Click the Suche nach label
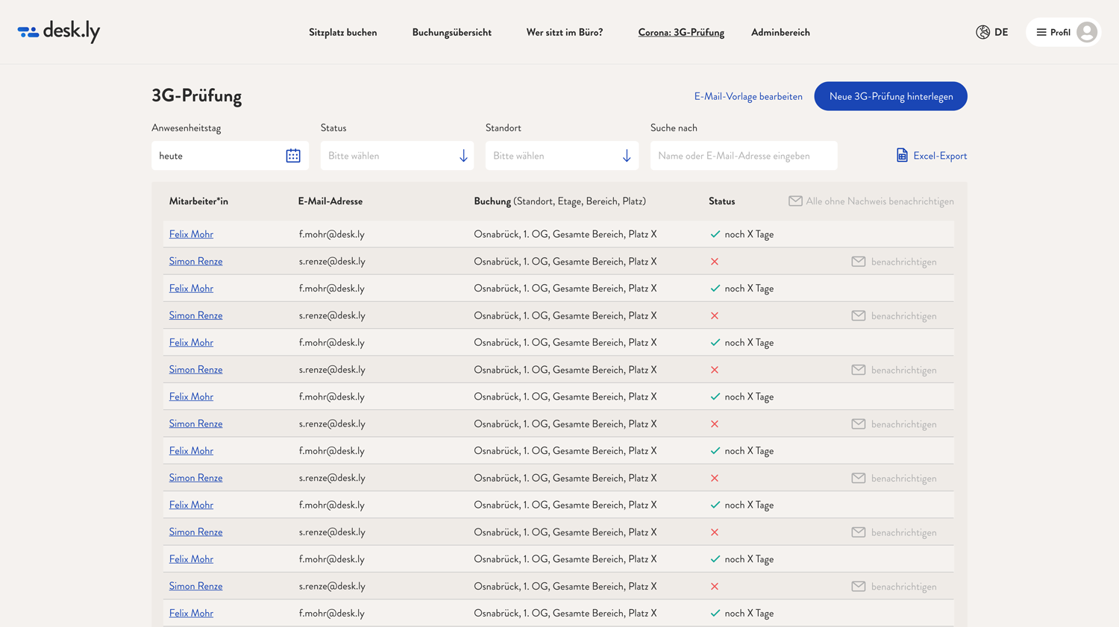The width and height of the screenshot is (1119, 627). 674,128
